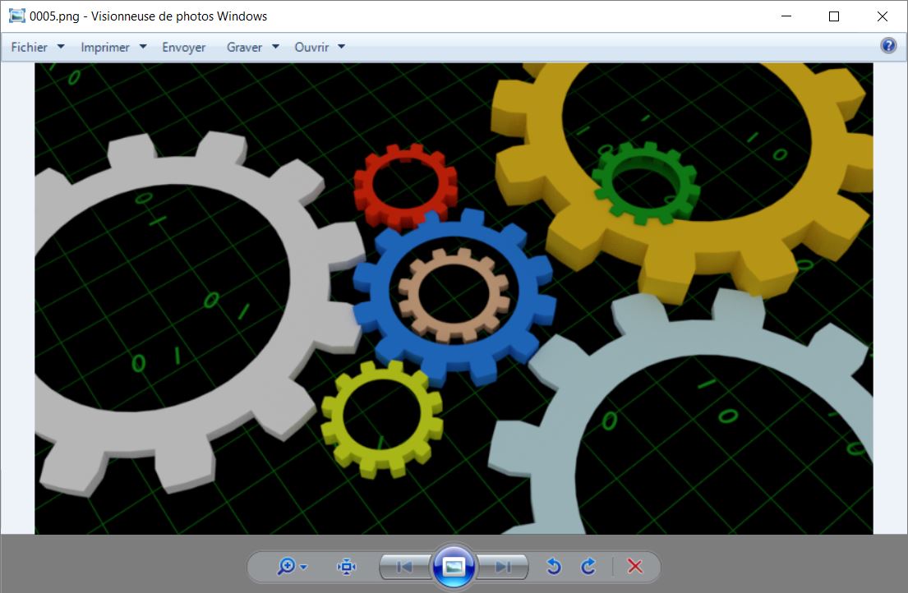Viewport: 908px width, 593px height.
Task: Minimize the photo viewer window
Action: click(x=786, y=16)
